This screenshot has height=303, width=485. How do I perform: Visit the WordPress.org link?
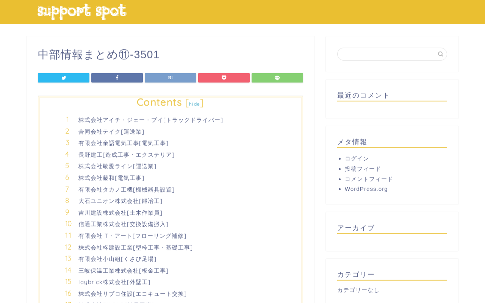366,189
